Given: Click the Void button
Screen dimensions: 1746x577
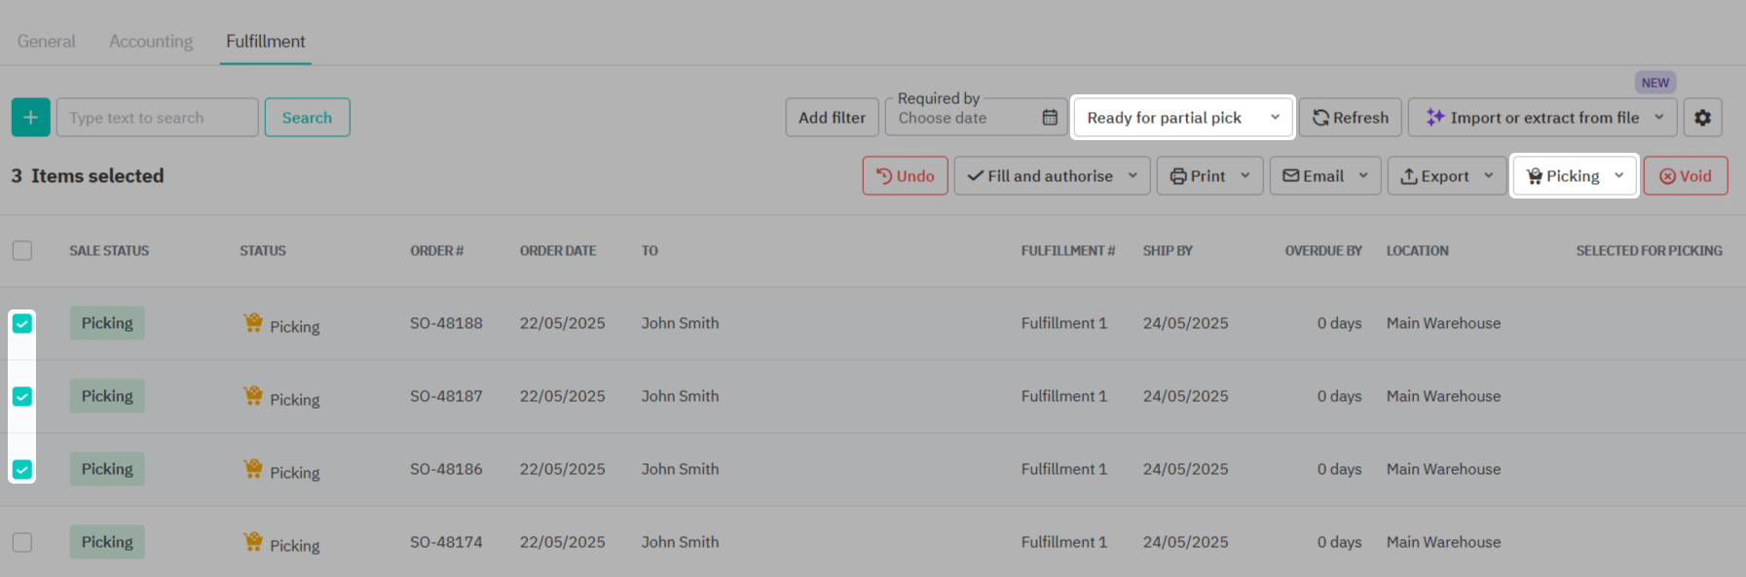Looking at the screenshot, I should (x=1685, y=176).
